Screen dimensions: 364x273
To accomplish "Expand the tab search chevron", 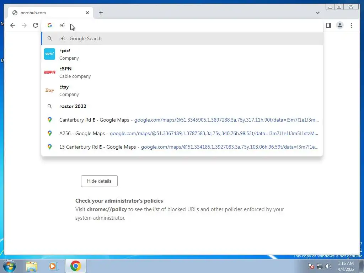I will point(317,13).
